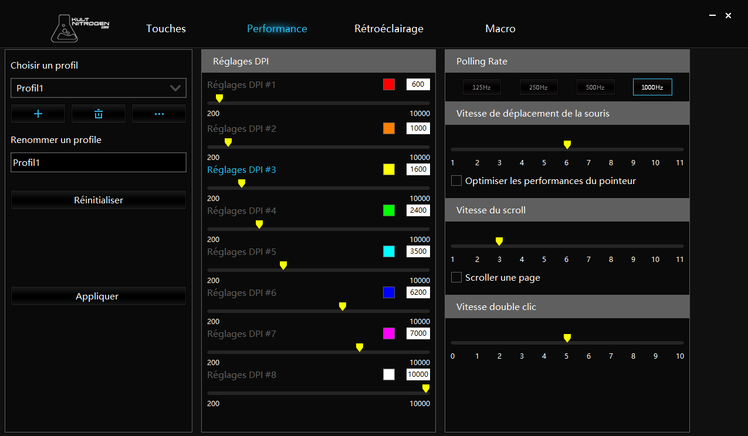This screenshot has width=748, height=436.
Task: Open the Rétroéclairage tab
Action: (388, 29)
